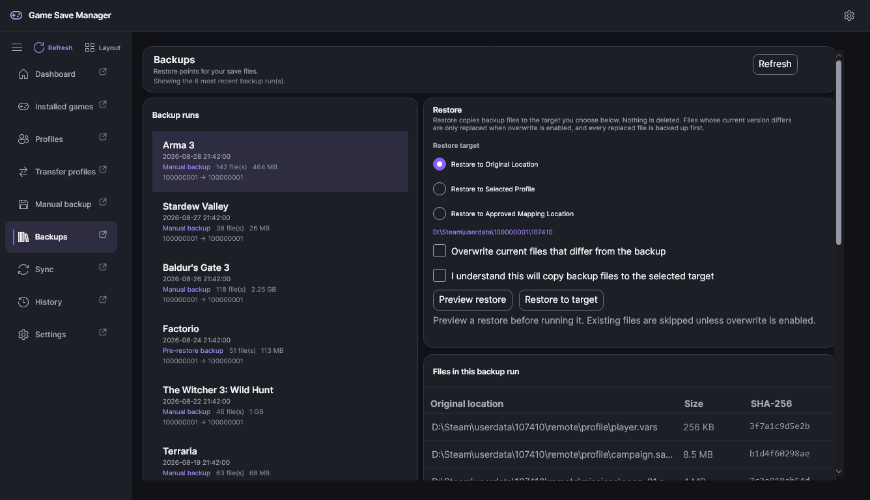Viewport: 870px width, 500px height.
Task: Click the SHA-256 column header
Action: pyautogui.click(x=771, y=404)
